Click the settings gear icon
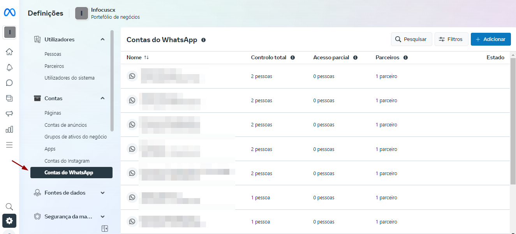 [x=9, y=221]
